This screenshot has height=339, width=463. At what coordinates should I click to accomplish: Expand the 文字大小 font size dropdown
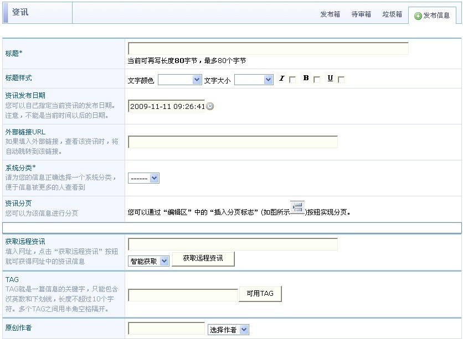pyautogui.click(x=254, y=80)
